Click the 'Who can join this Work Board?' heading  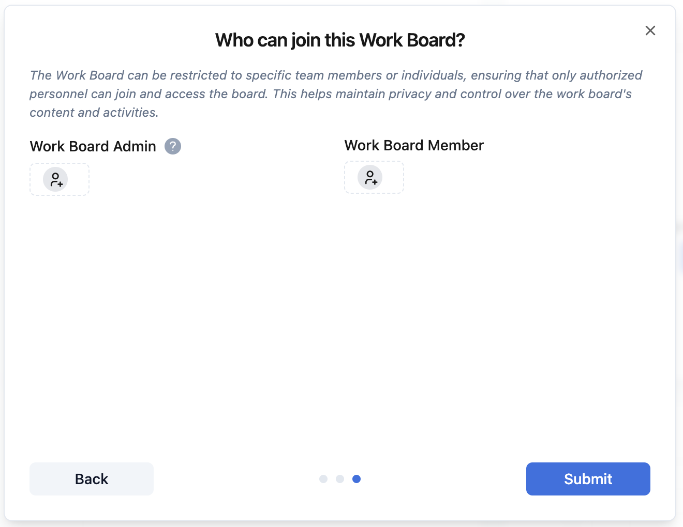pos(340,40)
